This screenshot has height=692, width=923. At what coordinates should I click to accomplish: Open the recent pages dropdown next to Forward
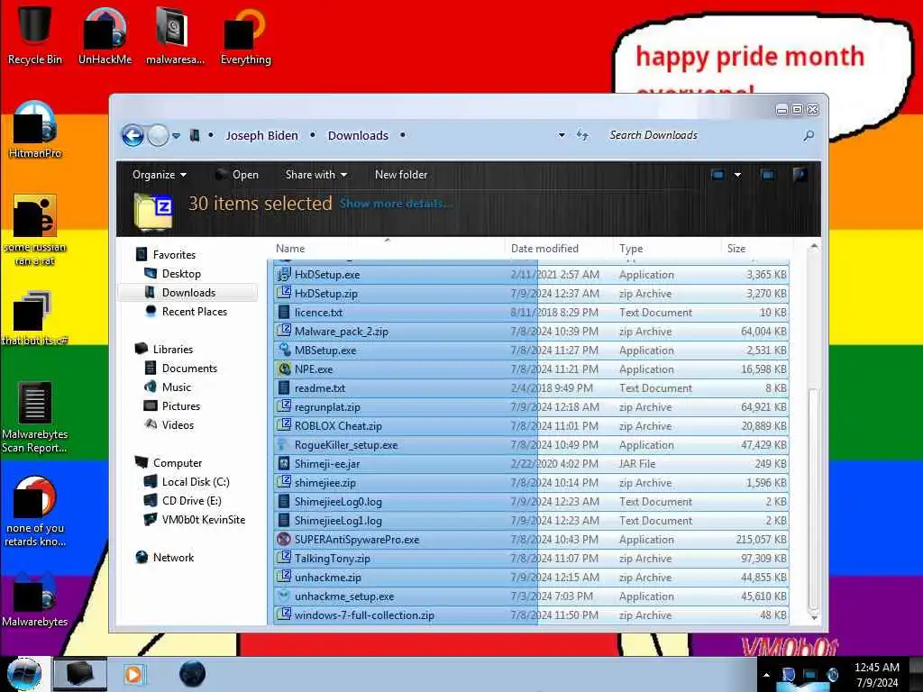point(176,136)
